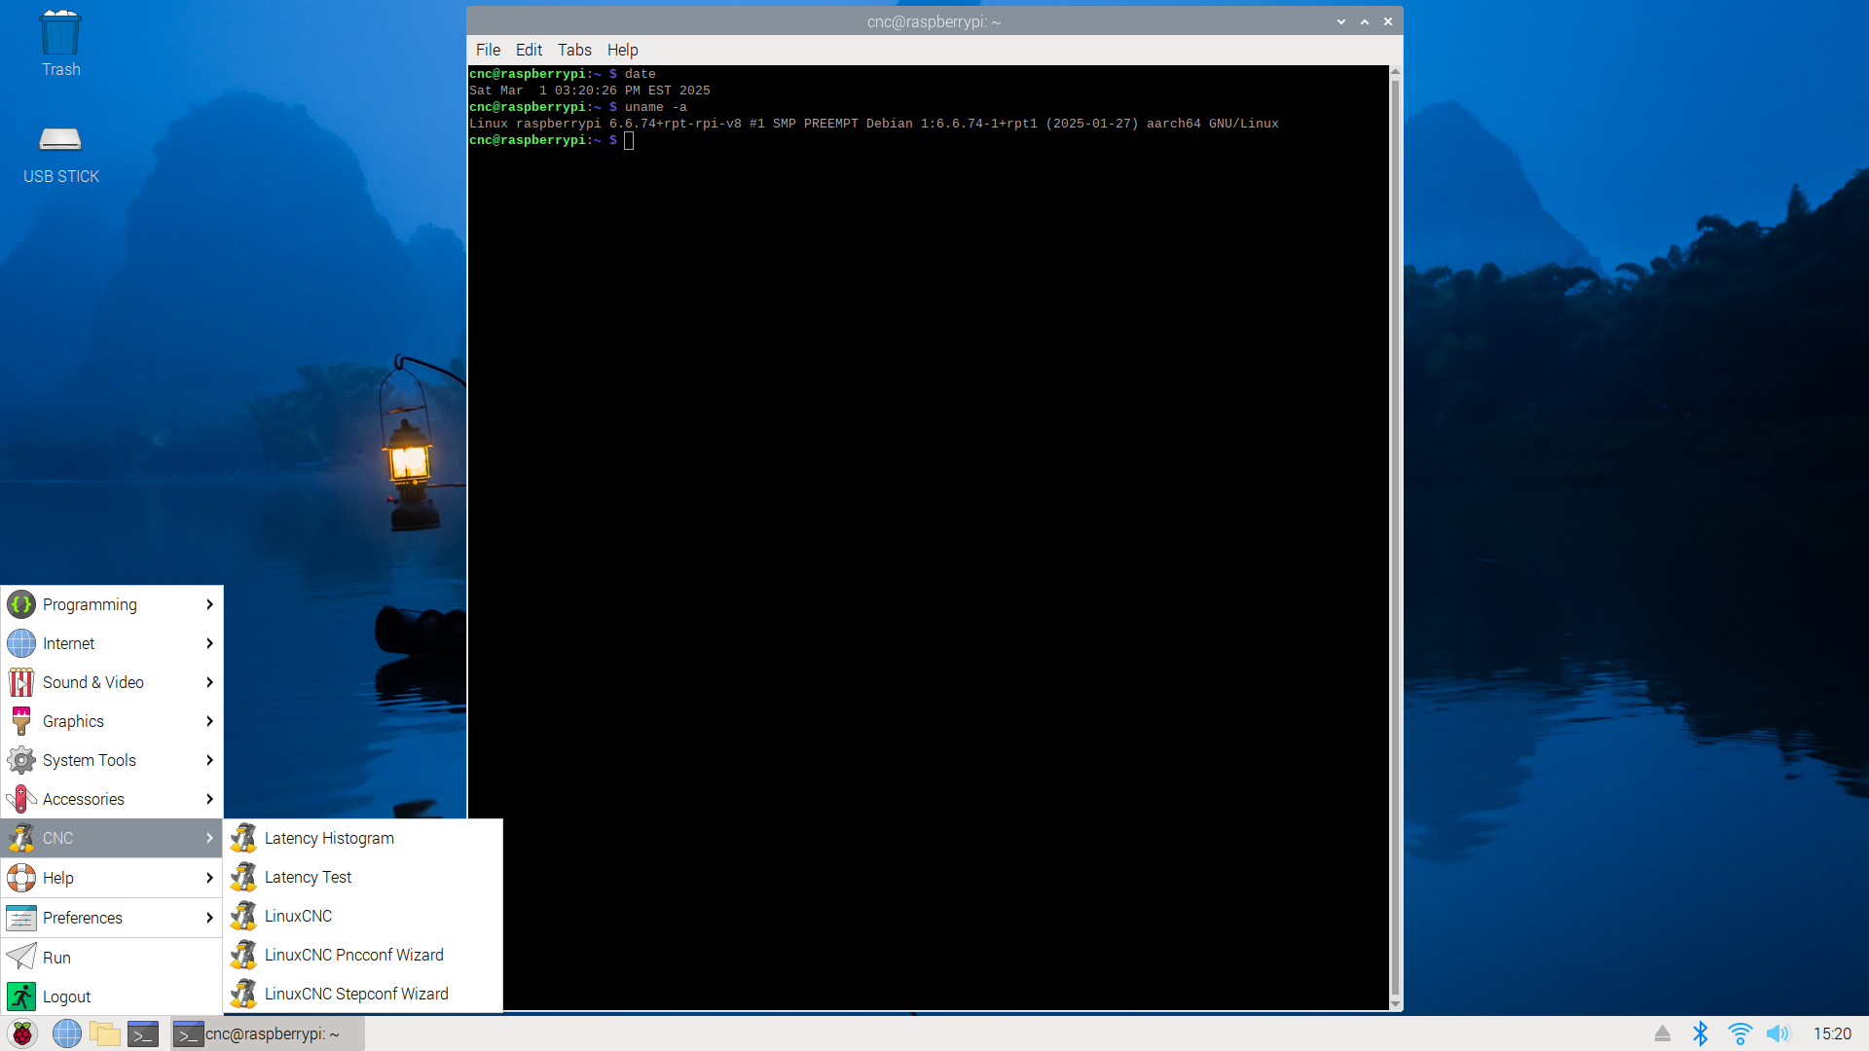Expand the Accessories submenu arrow
Image resolution: width=1869 pixels, height=1051 pixels.
click(209, 799)
